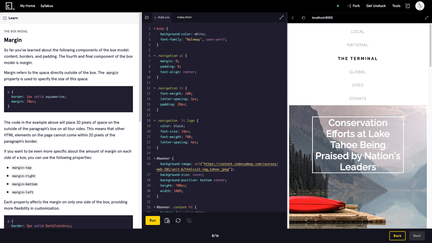Screen dimensions: 432x243
Task: Click the 'background-size: cover;' code line
Action: click(182, 175)
